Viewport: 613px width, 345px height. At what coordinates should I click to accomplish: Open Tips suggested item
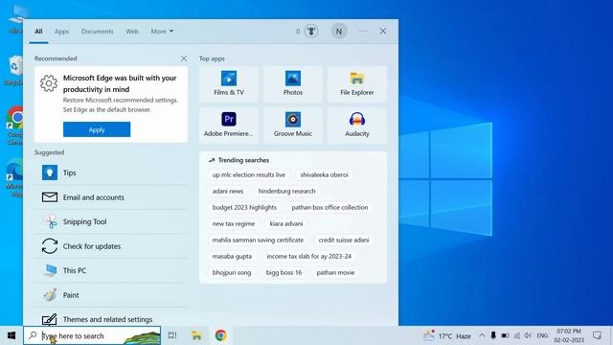(111, 172)
